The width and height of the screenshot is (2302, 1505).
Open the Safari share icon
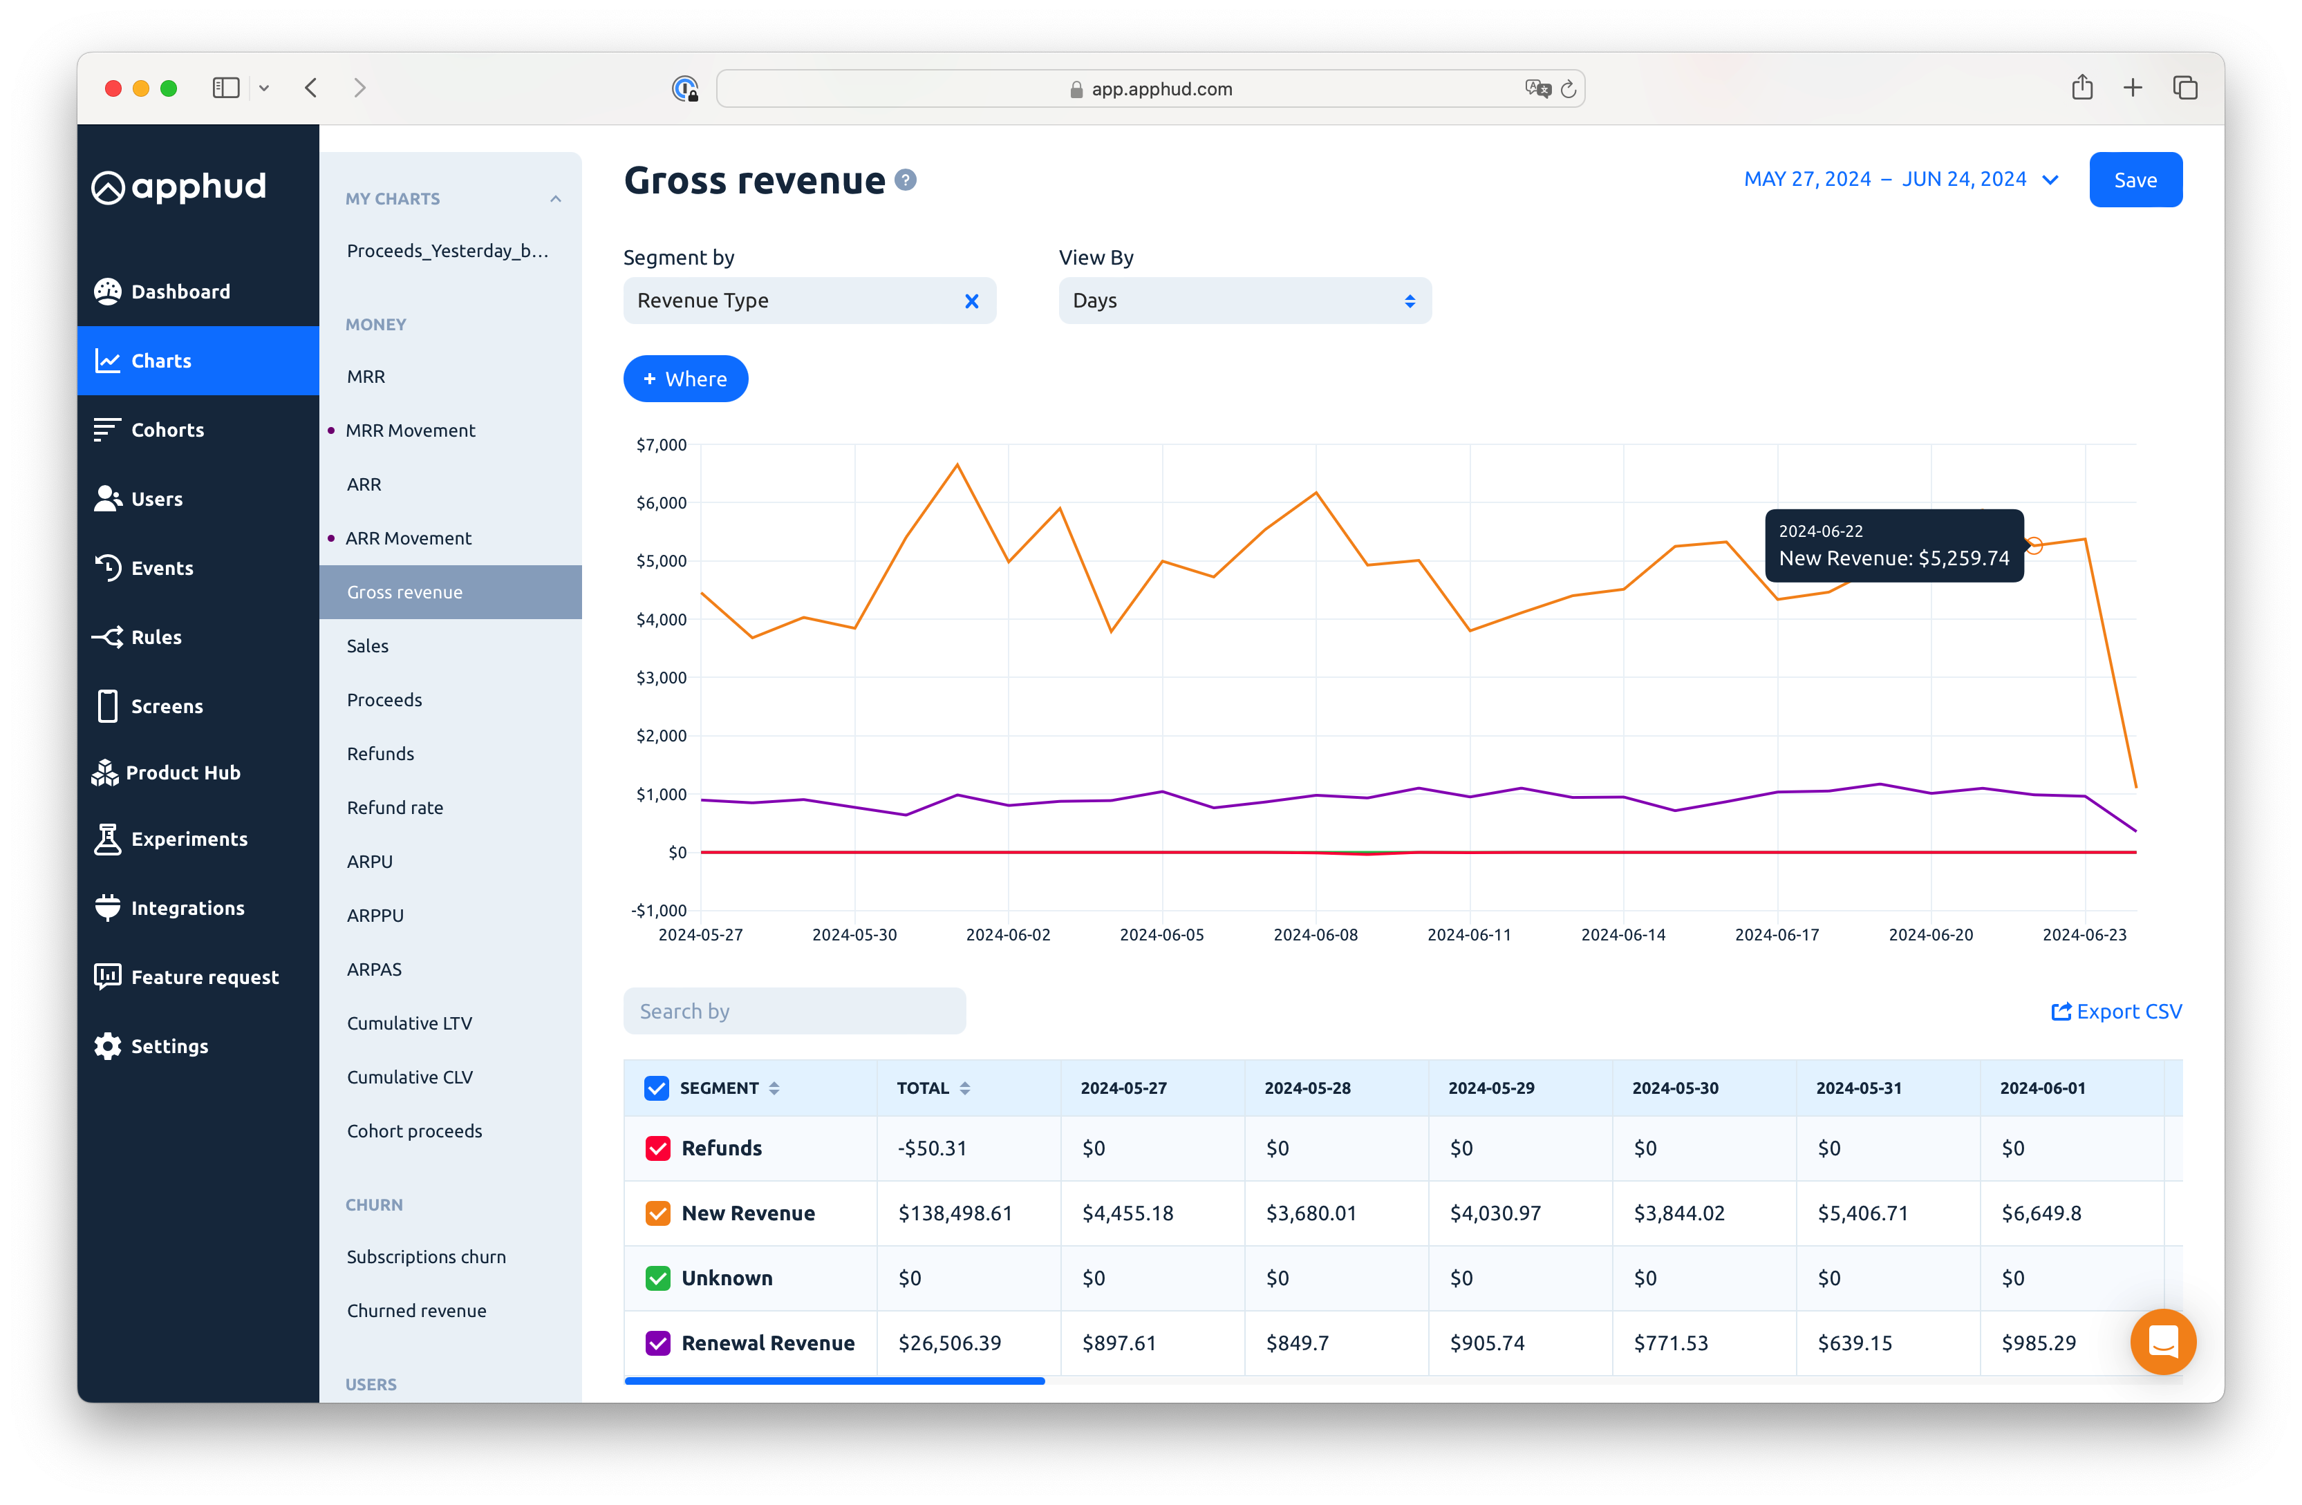2082,88
